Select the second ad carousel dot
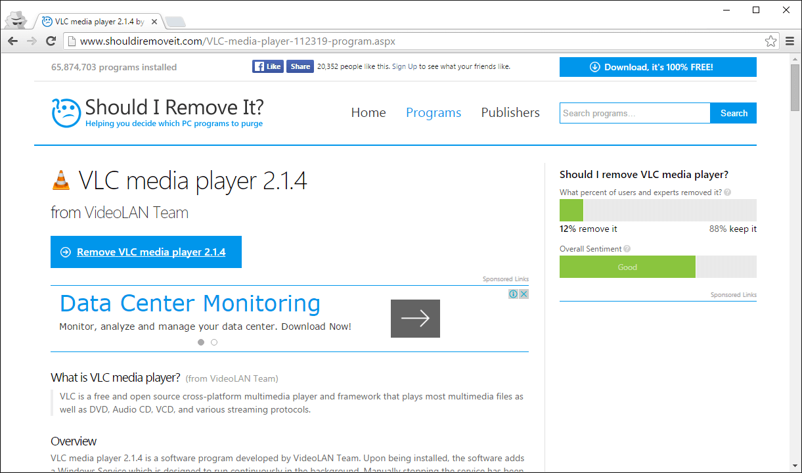Viewport: 802px width, 473px height. (x=214, y=342)
